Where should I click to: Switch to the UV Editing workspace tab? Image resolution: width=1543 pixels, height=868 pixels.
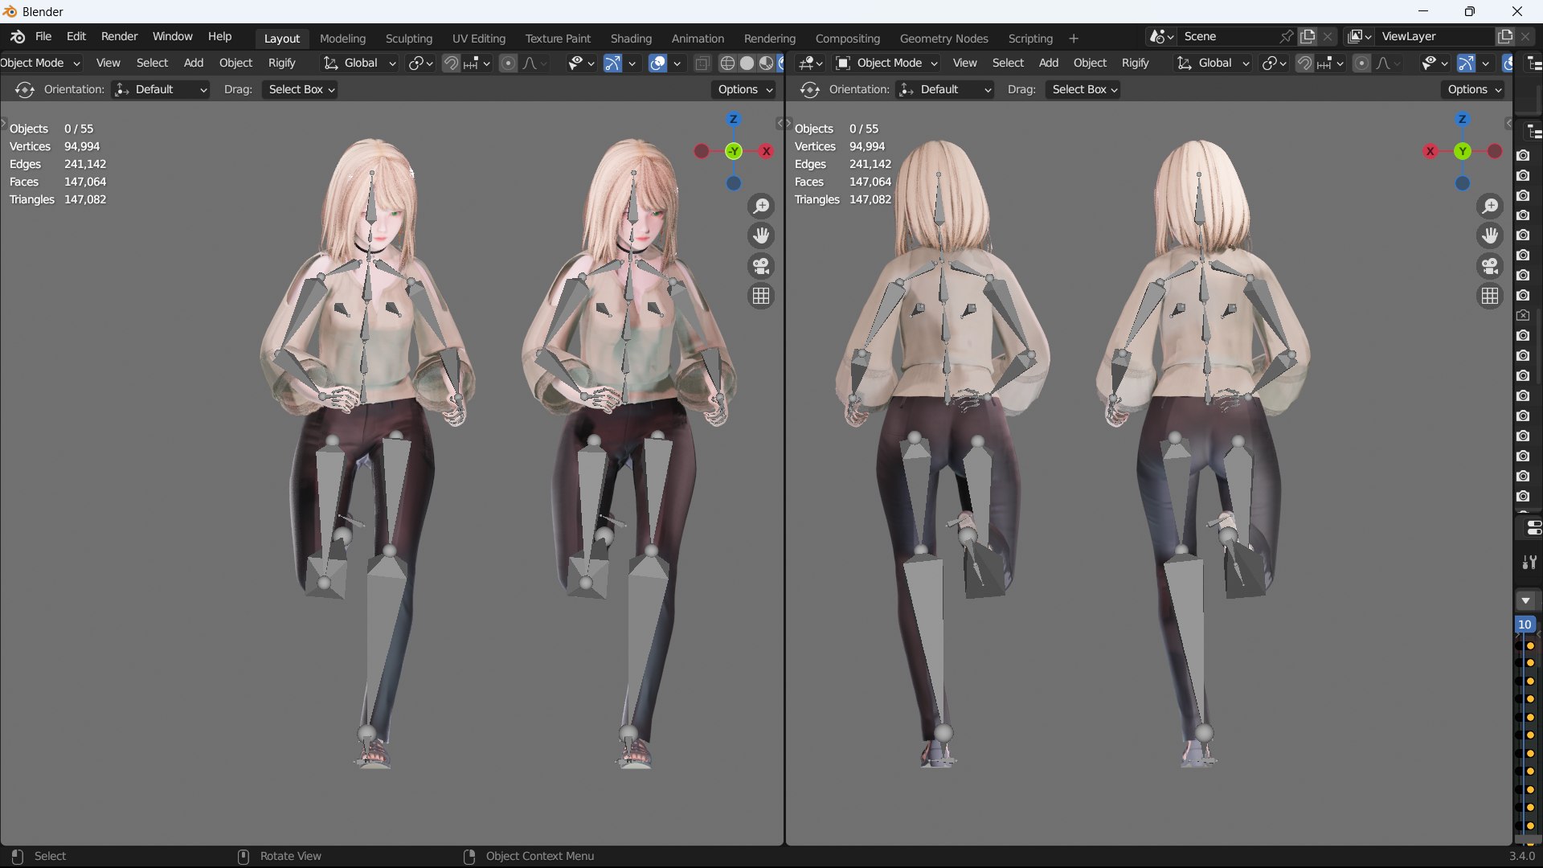[x=478, y=39]
